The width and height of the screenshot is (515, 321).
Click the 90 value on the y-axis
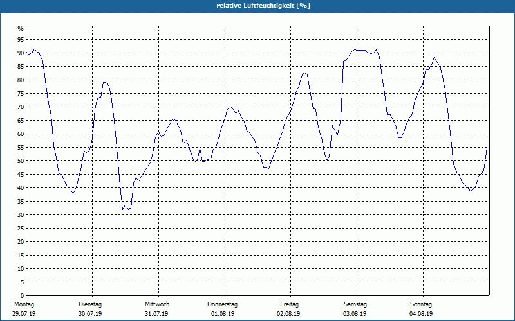tap(21, 53)
